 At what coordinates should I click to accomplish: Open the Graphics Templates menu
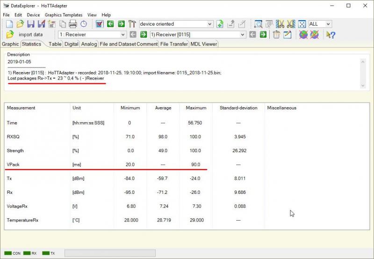(x=64, y=15)
